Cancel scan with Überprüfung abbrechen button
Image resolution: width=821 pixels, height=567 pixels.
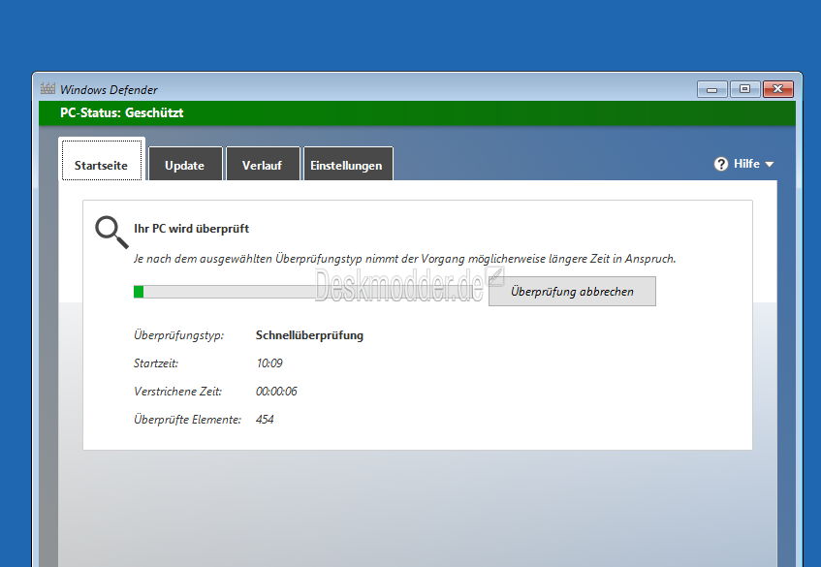click(x=572, y=291)
